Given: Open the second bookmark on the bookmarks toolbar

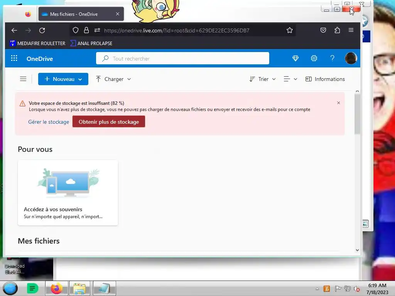Looking at the screenshot, I should (91, 43).
